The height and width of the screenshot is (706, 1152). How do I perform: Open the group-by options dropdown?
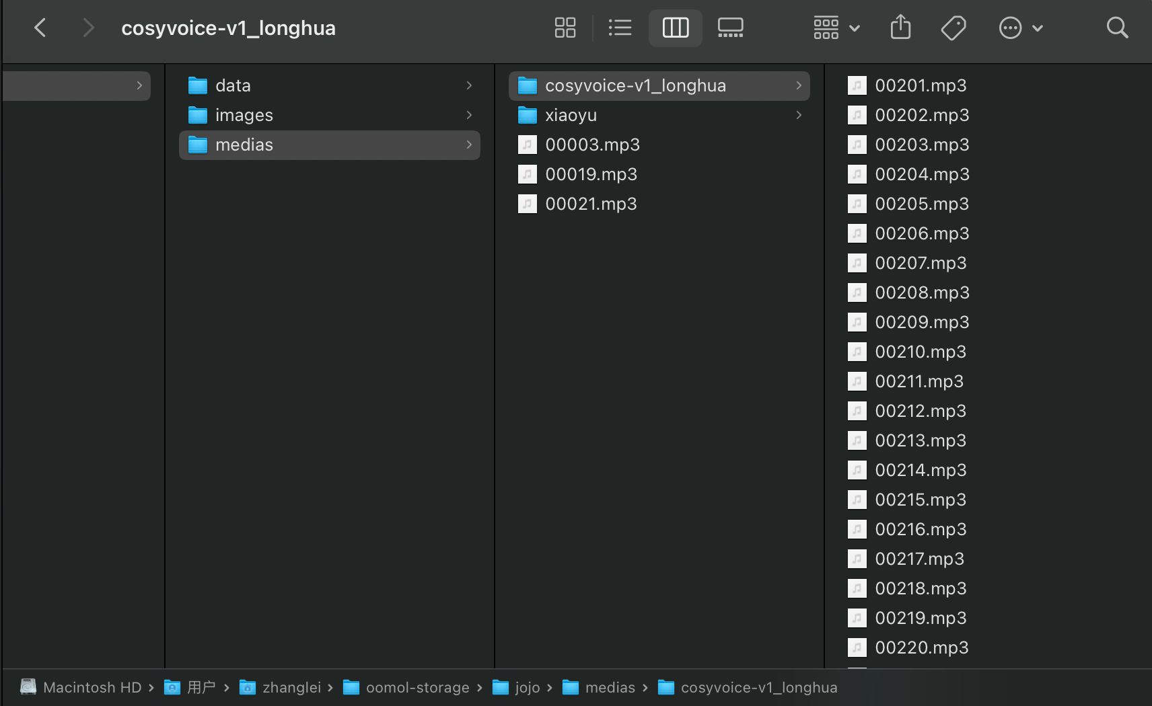point(836,28)
